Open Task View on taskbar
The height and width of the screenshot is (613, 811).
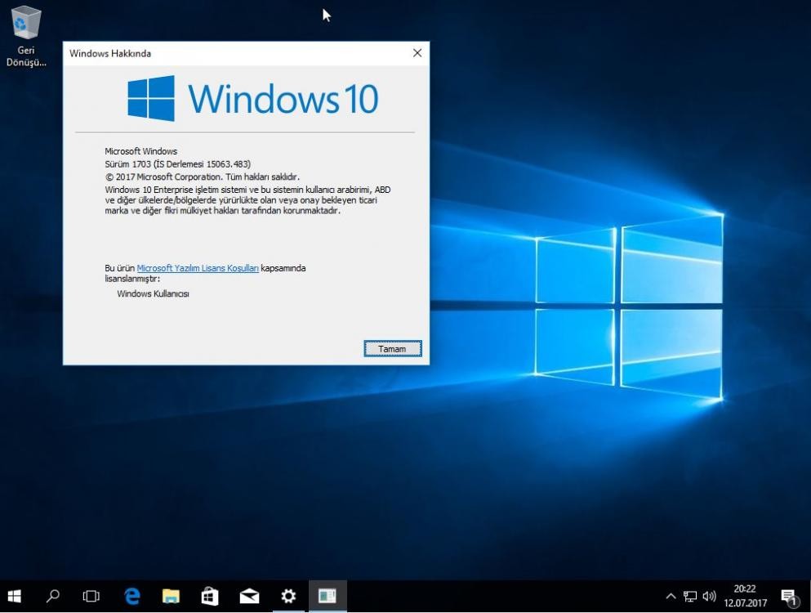tap(91, 597)
